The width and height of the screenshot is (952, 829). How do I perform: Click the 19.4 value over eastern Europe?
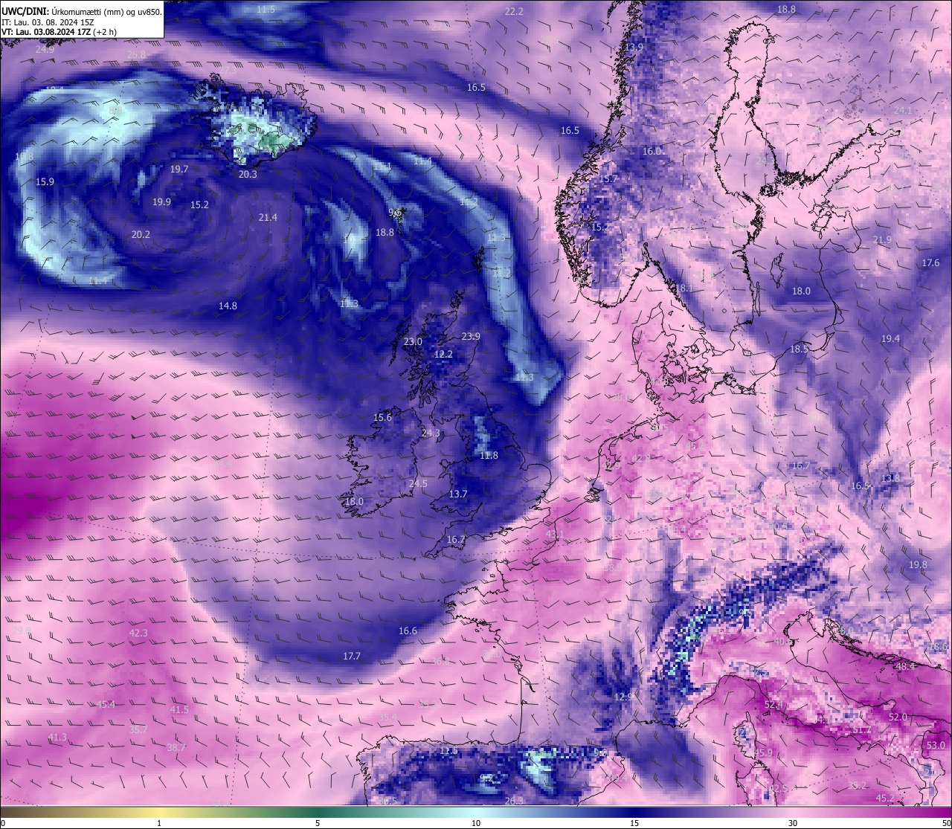(x=890, y=339)
